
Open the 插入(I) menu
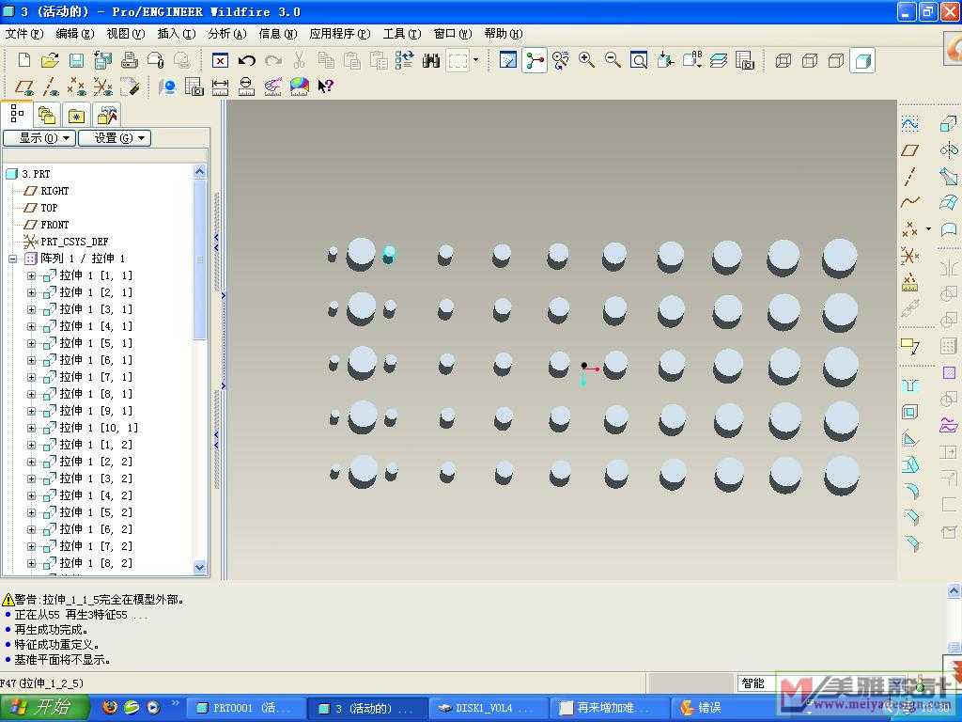(x=176, y=34)
